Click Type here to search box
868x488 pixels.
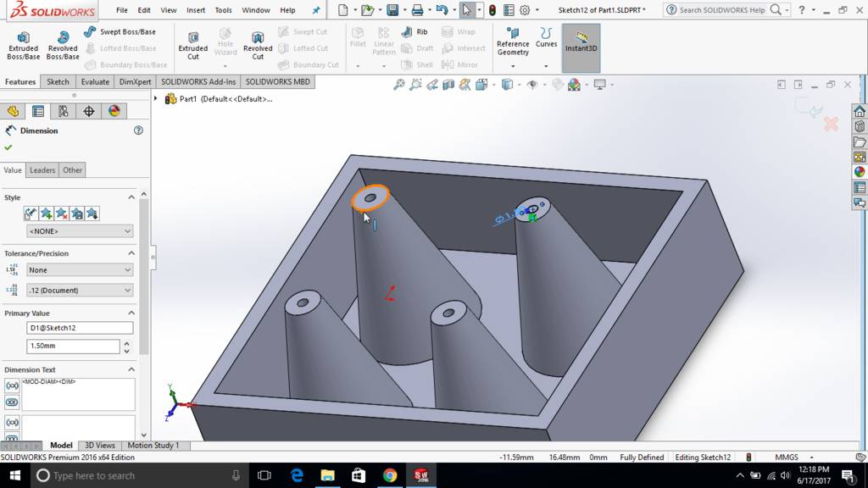tap(139, 475)
